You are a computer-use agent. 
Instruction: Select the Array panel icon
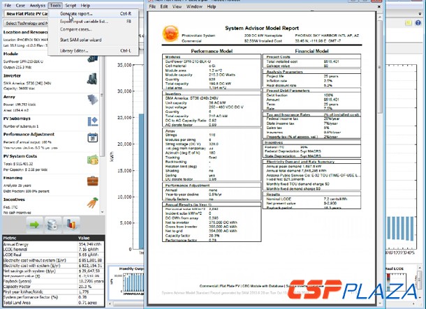(x=93, y=98)
